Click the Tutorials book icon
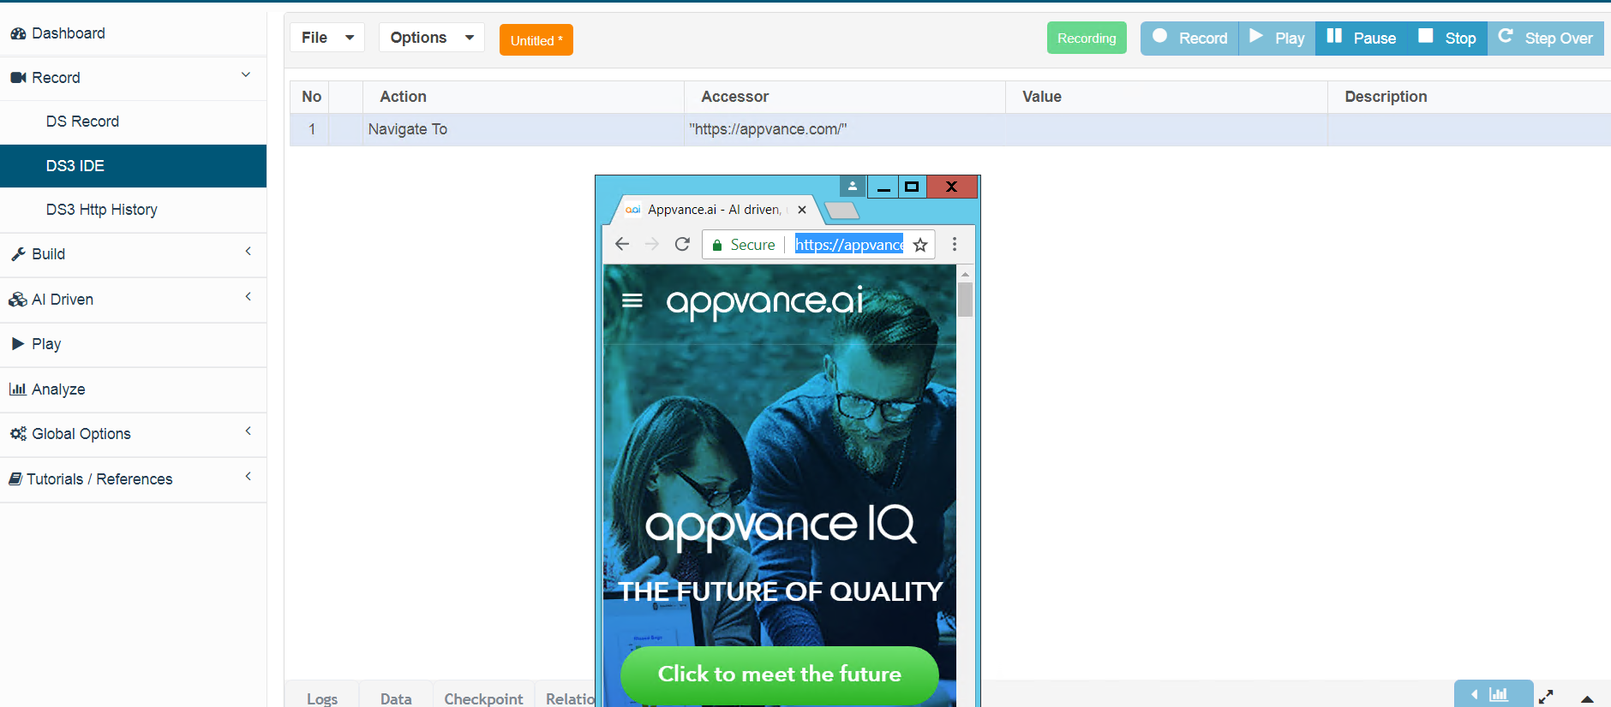Image resolution: width=1611 pixels, height=707 pixels. click(15, 479)
